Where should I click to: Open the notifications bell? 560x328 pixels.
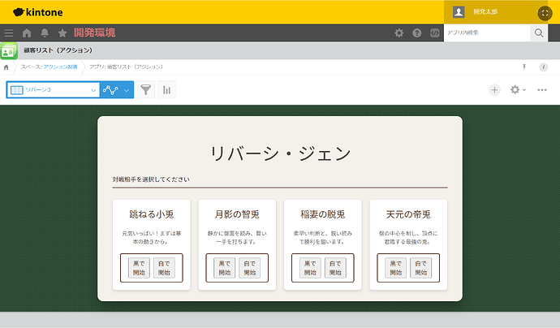click(x=45, y=33)
